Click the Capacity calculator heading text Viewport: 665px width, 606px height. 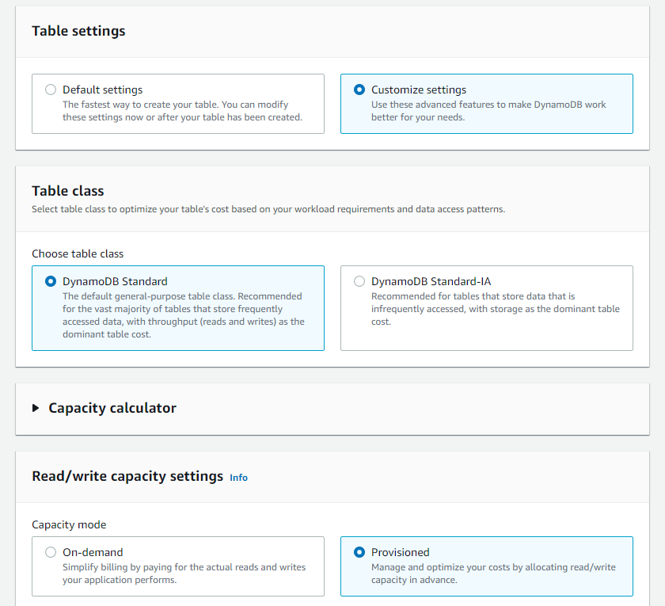112,408
